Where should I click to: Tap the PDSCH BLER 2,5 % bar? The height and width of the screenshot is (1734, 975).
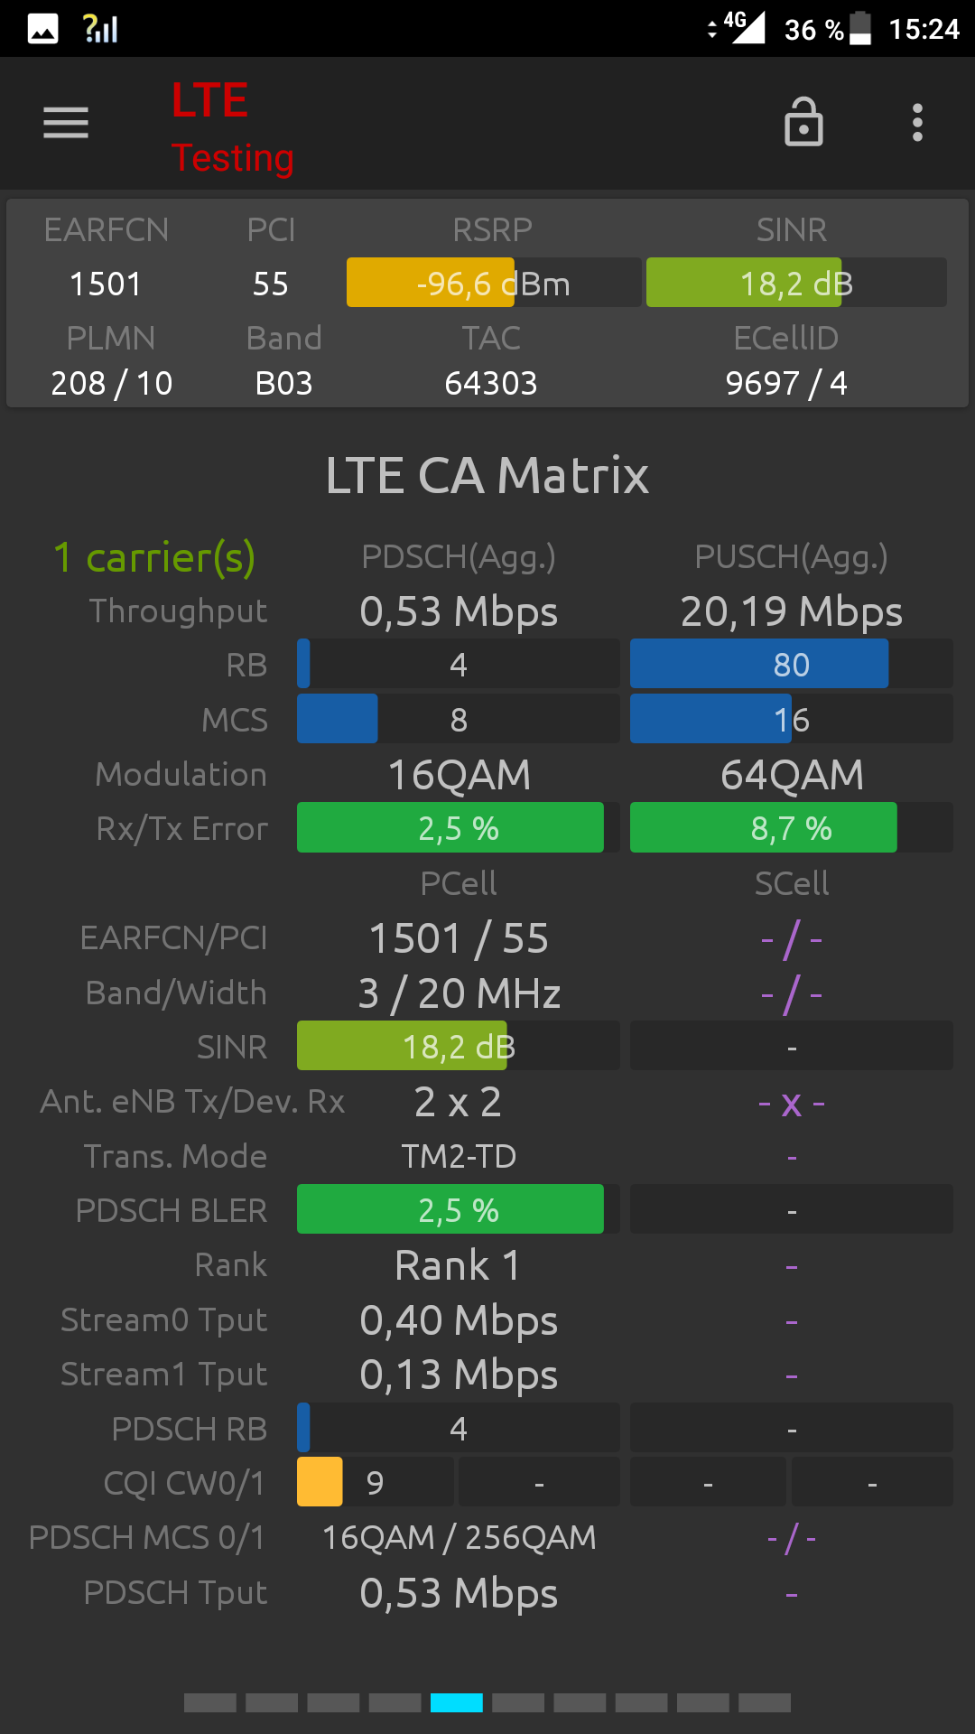click(459, 1209)
